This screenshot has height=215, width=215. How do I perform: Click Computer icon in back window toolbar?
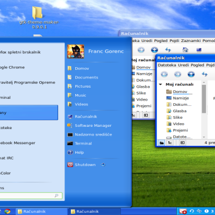click(x=199, y=50)
